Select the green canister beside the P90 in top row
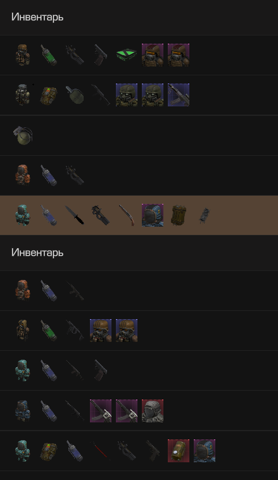 click(49, 55)
